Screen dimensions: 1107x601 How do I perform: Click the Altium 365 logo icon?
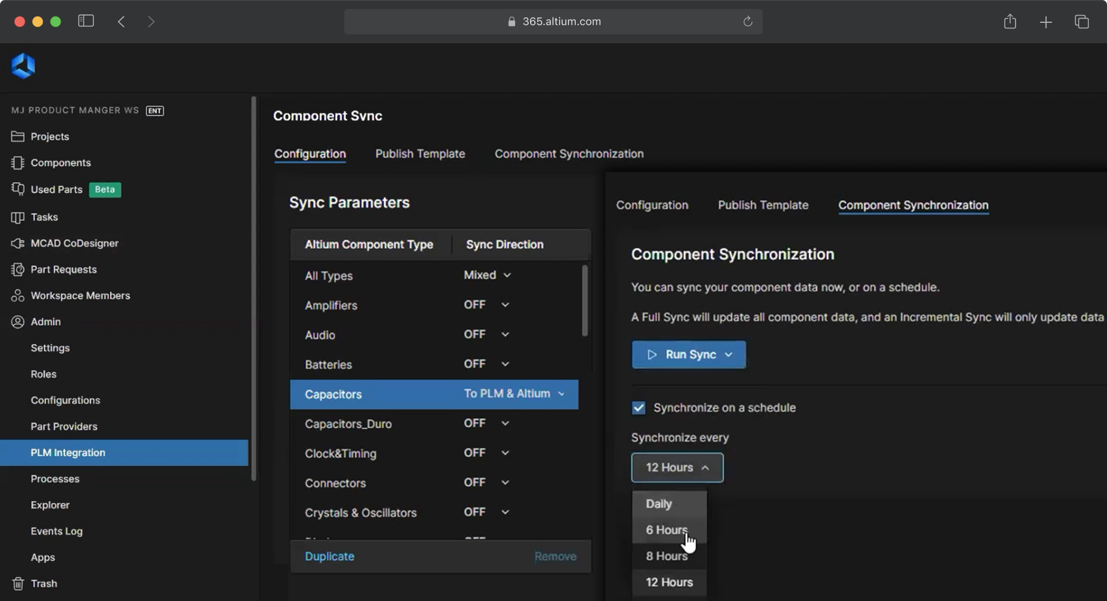click(23, 66)
